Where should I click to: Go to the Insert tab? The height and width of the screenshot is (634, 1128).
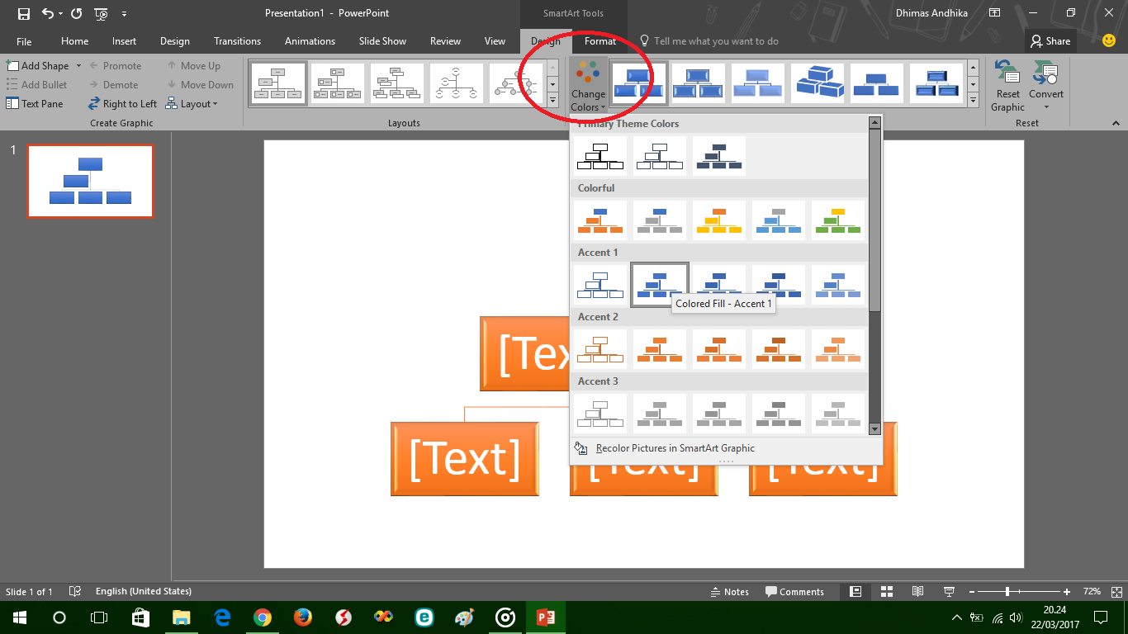124,41
